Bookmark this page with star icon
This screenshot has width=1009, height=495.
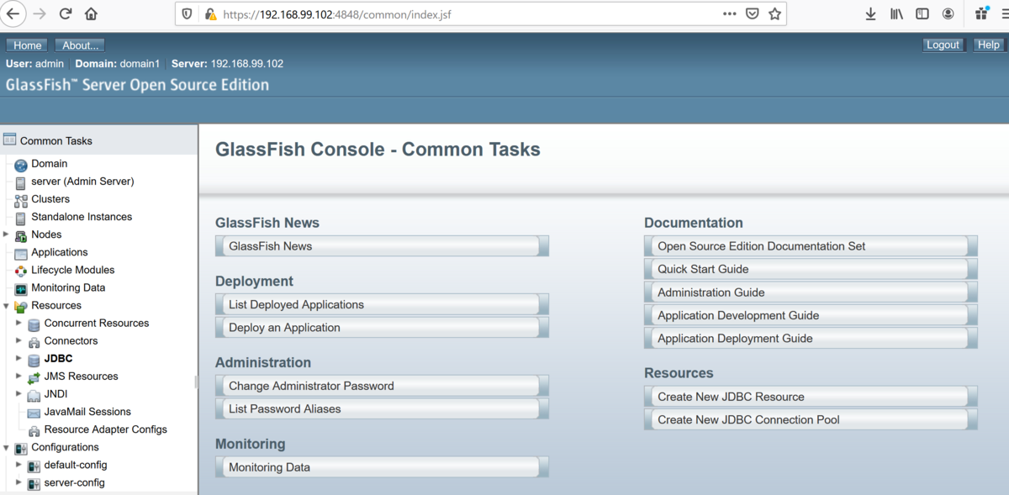point(775,14)
